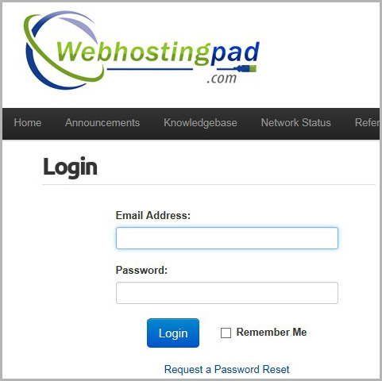Viewport: 382px width, 381px height.
Task: Click the "Password:" field label
Action: click(x=141, y=270)
